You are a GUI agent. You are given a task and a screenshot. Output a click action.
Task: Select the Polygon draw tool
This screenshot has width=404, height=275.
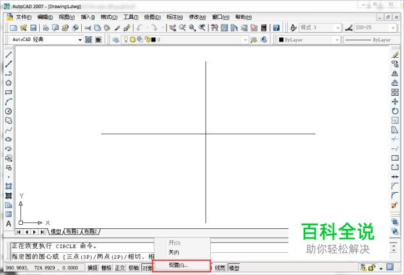9,83
